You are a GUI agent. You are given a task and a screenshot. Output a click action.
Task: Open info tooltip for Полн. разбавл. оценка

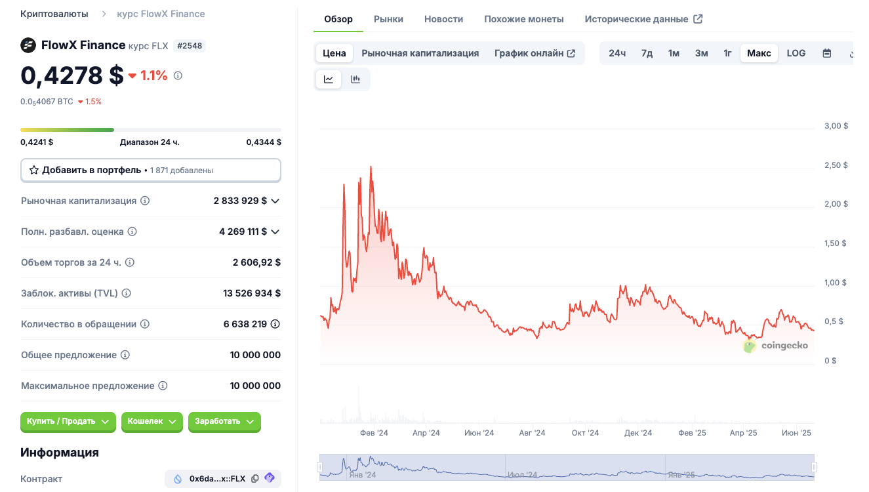(x=132, y=232)
